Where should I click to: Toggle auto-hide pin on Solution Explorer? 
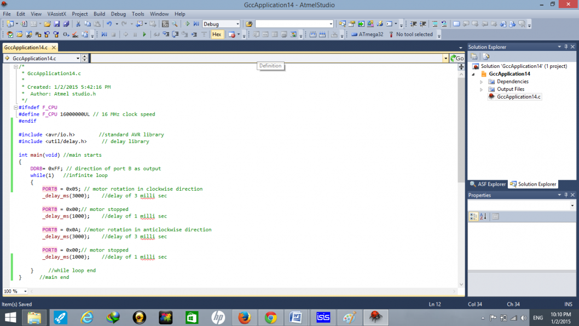pos(566,47)
